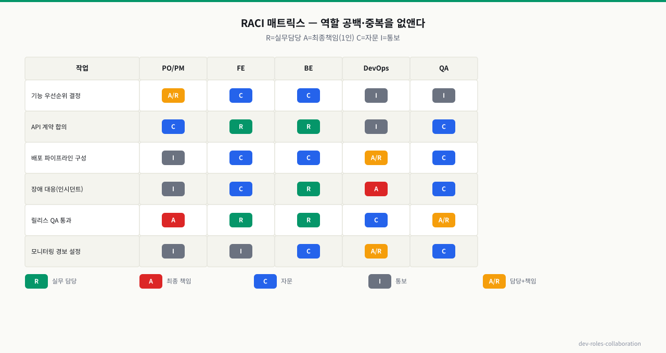Click the PO/PM column header

(173, 68)
